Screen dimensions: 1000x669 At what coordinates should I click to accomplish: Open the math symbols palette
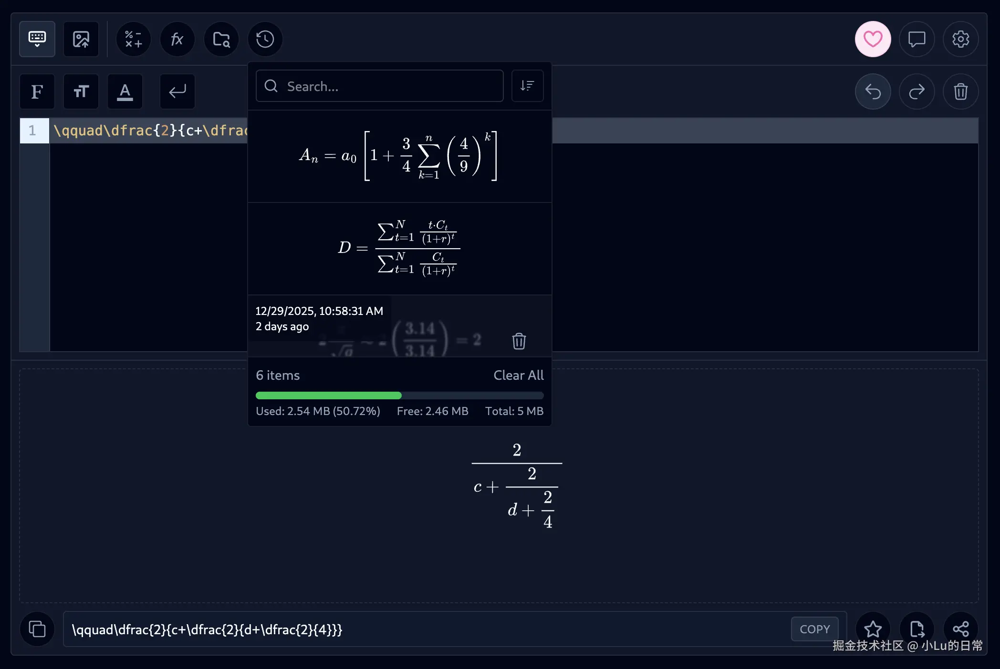tap(134, 39)
